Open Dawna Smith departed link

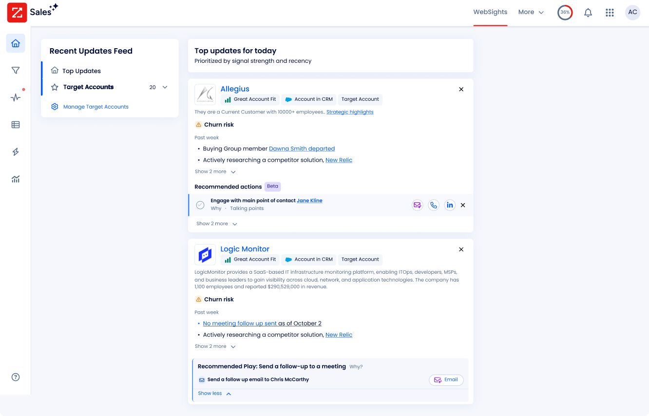[x=302, y=149]
